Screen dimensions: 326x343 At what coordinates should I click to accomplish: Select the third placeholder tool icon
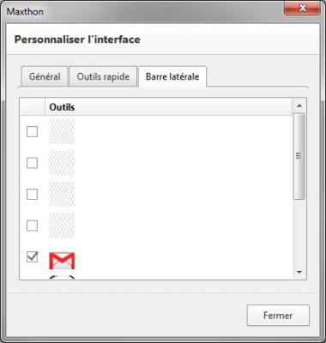coord(62,195)
